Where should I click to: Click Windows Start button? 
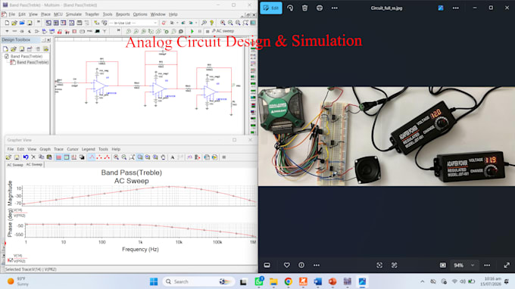pyautogui.click(x=154, y=281)
